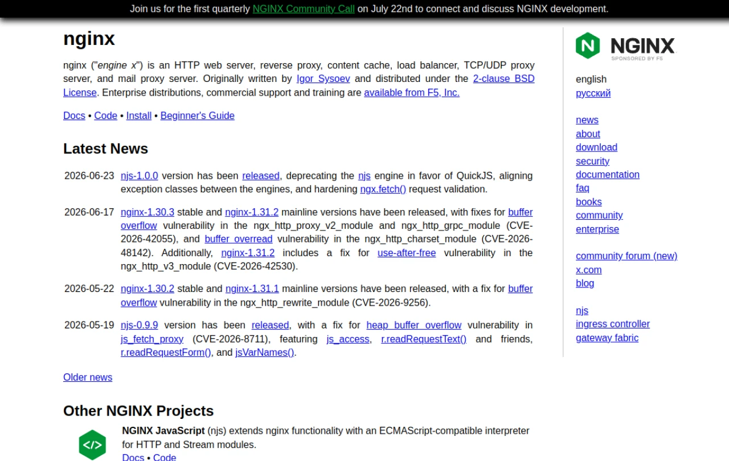
Task: Open the nginx-1.31.1 mainline link
Action: click(252, 289)
